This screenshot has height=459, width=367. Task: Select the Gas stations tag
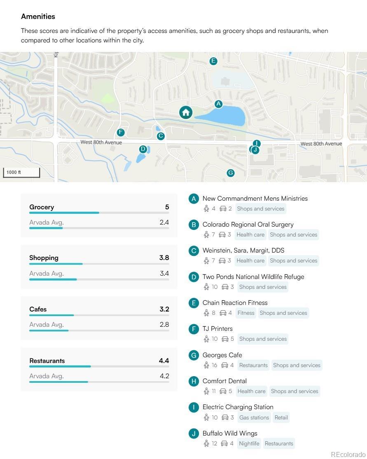[x=254, y=417]
